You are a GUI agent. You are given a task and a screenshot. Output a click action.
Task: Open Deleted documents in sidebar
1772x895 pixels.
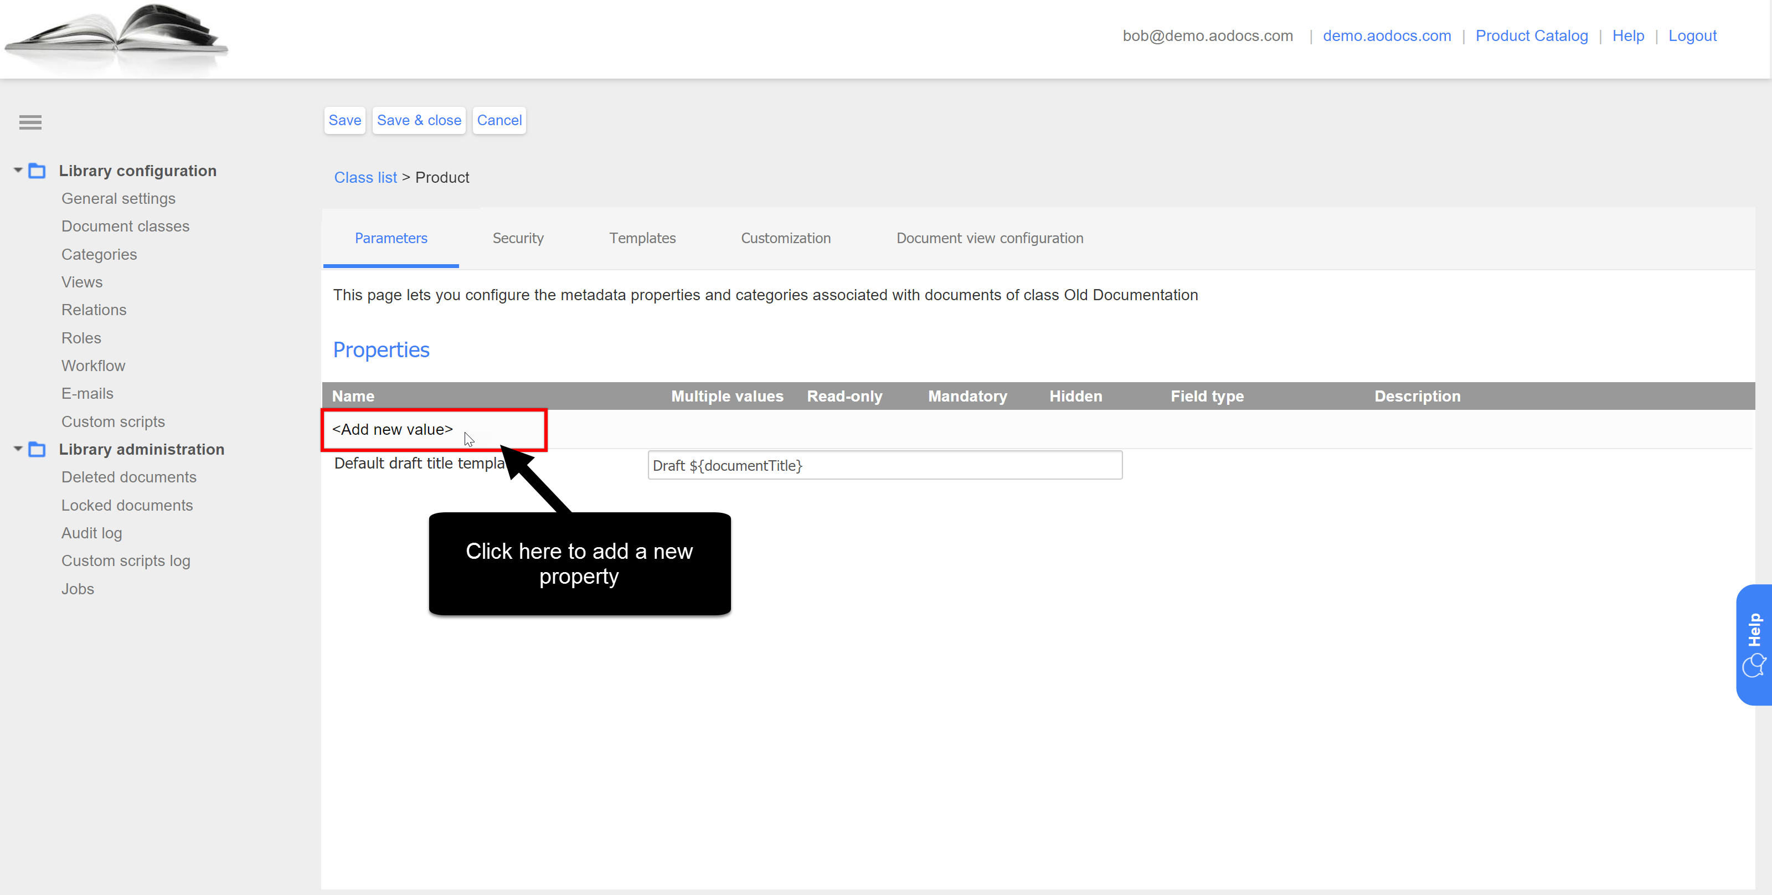(x=128, y=477)
